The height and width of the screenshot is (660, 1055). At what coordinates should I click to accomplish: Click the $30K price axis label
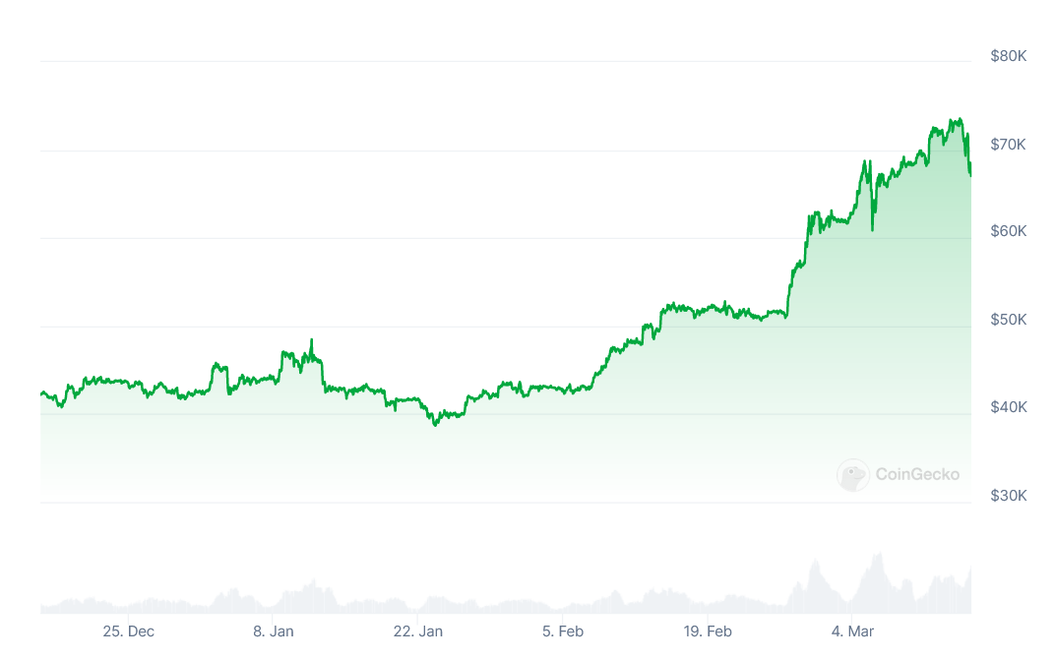1009,496
